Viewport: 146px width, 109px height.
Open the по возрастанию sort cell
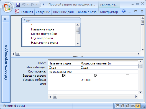pyautogui.click(x=64, y=72)
